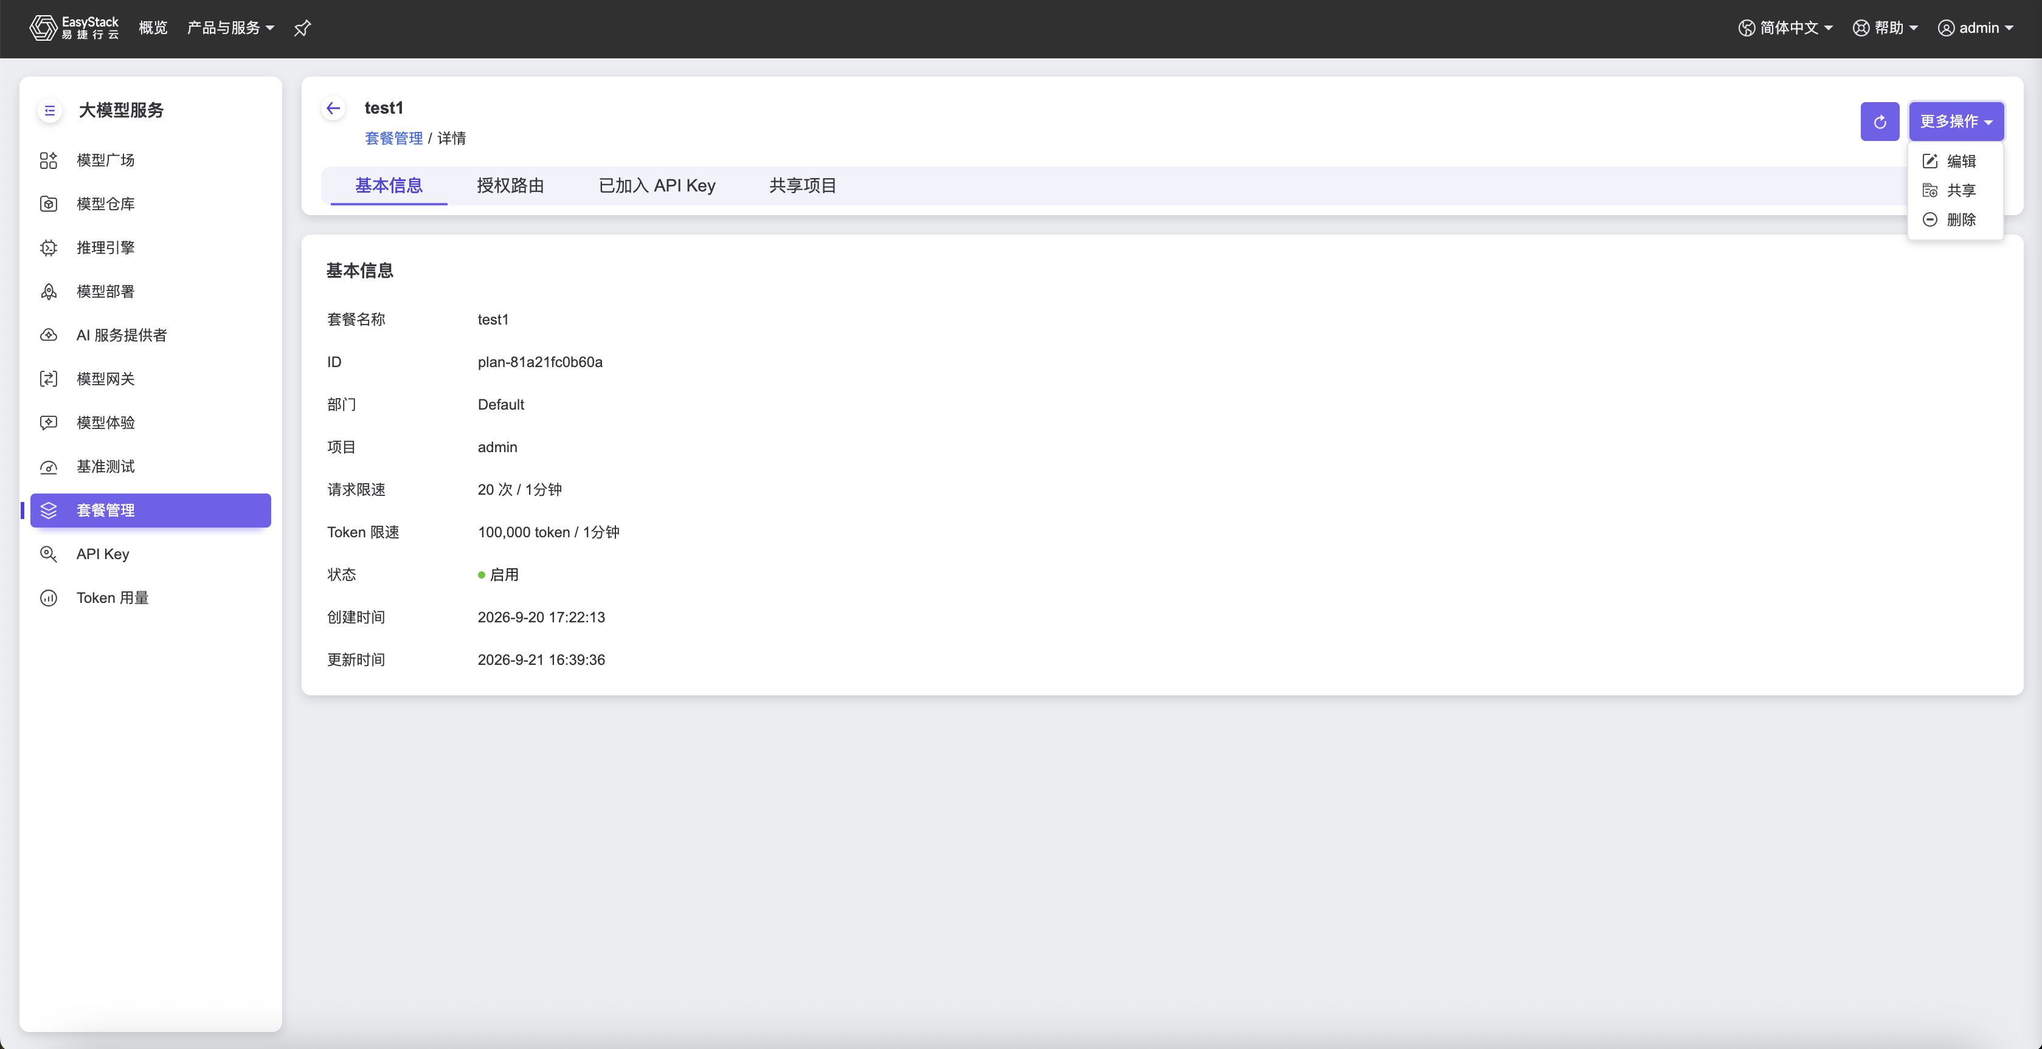Click the 启用 status value
The width and height of the screenshot is (2042, 1049).
pyautogui.click(x=498, y=574)
